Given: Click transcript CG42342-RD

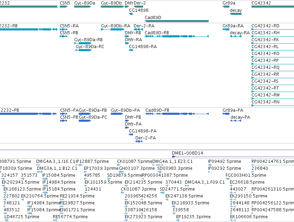Looking at the screenshot, I should (x=265, y=26).
